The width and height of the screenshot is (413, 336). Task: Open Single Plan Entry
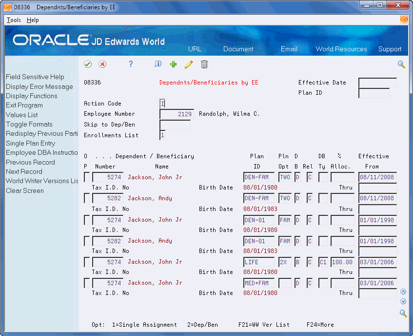point(31,143)
